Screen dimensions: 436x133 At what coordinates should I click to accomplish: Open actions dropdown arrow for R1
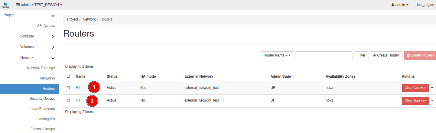pyautogui.click(x=432, y=100)
